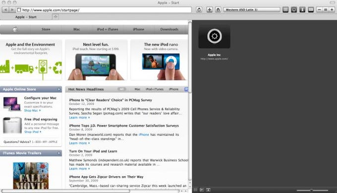The image size is (337, 193).
Task: Open the iPod + iTunes nav tab
Action: (x=108, y=29)
